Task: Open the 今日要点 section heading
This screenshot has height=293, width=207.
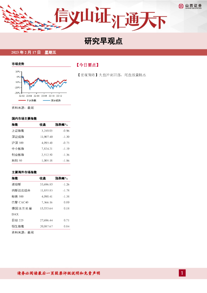Action: tap(87, 65)
